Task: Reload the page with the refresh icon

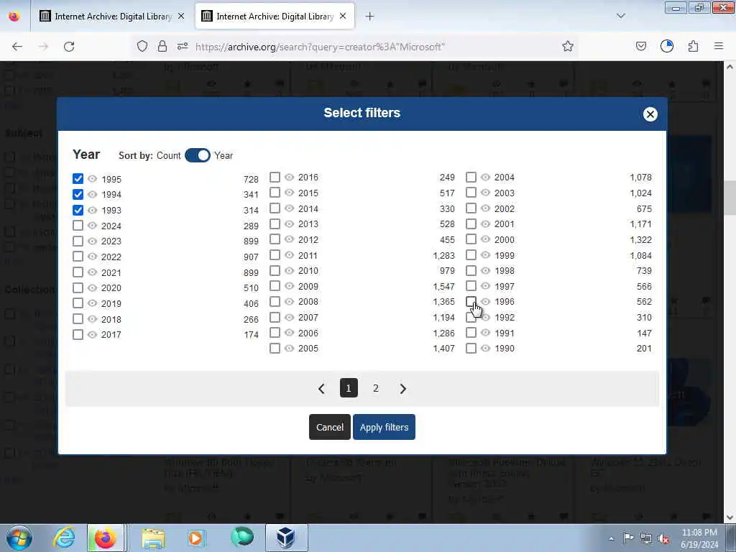Action: tap(69, 47)
